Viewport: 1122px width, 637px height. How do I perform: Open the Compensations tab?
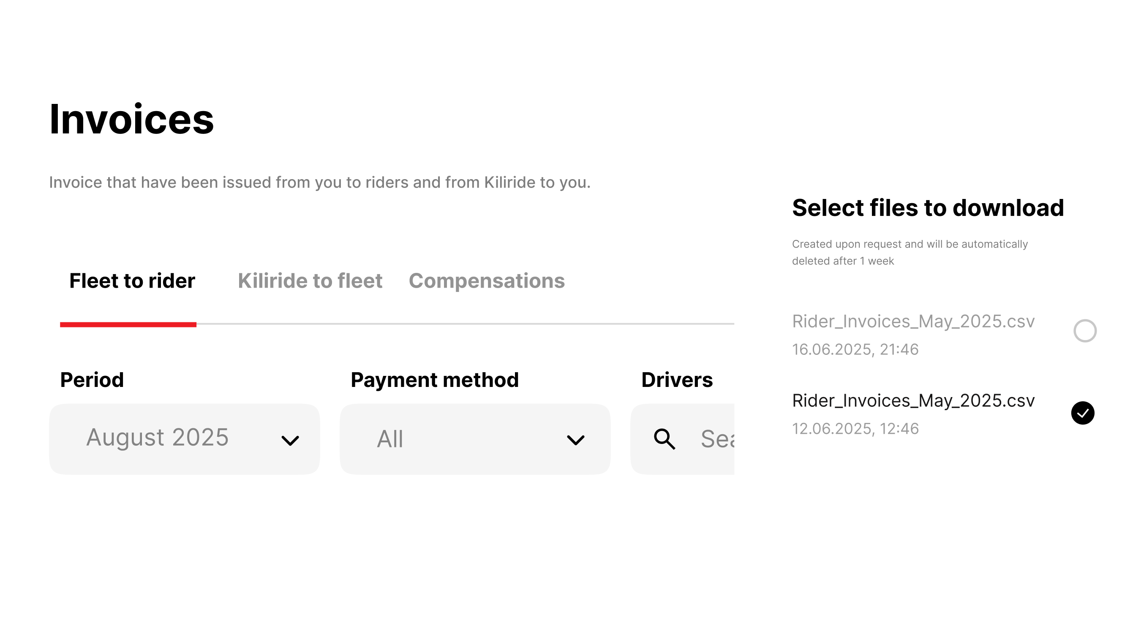point(486,281)
